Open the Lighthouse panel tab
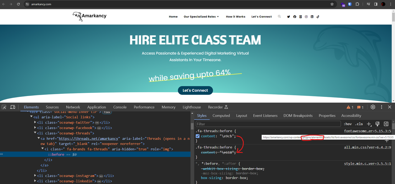The width and height of the screenshot is (395, 184). click(192, 107)
